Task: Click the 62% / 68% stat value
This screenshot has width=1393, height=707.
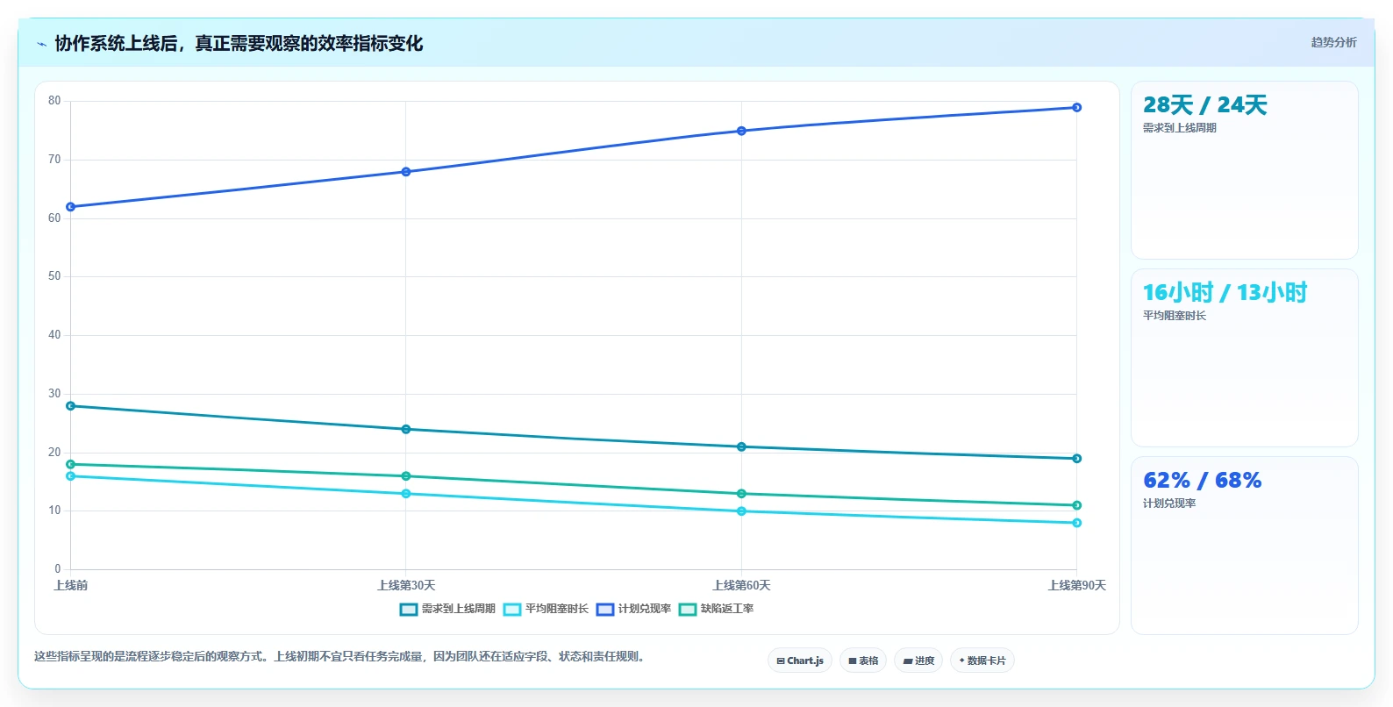Action: tap(1202, 481)
